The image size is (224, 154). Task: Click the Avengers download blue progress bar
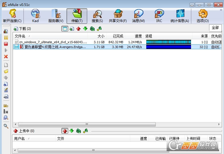point(168,47)
